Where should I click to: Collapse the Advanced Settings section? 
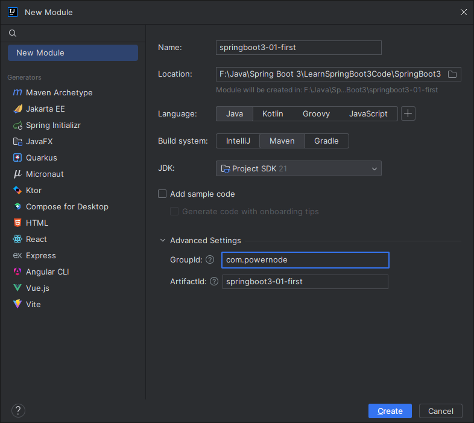[163, 240]
